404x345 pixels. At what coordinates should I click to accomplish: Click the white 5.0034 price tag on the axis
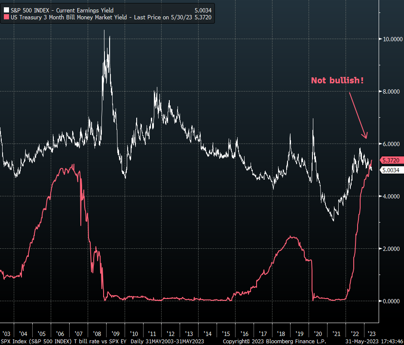coord(391,170)
